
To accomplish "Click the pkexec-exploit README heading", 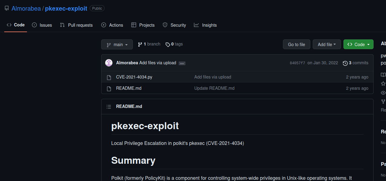I will pos(145,126).
